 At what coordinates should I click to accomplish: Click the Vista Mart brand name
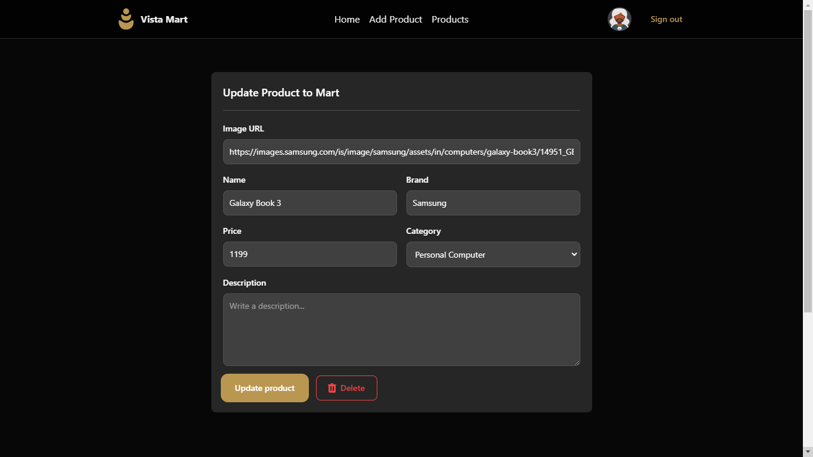(164, 19)
